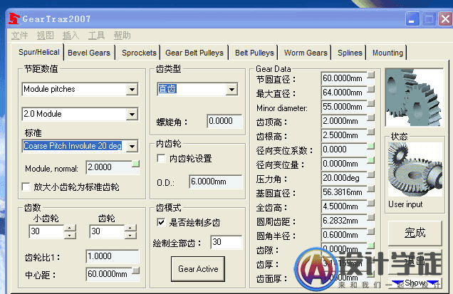453x294 pixels.
Task: Open the 插入 menu
Action: [71, 36]
